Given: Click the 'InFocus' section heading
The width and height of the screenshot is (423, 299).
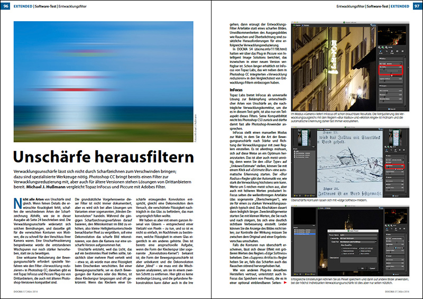Looking at the screenshot, I should pos(236,89).
